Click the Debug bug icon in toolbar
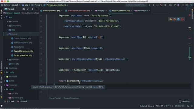The height and width of the screenshot is (109, 194). coord(153,5)
